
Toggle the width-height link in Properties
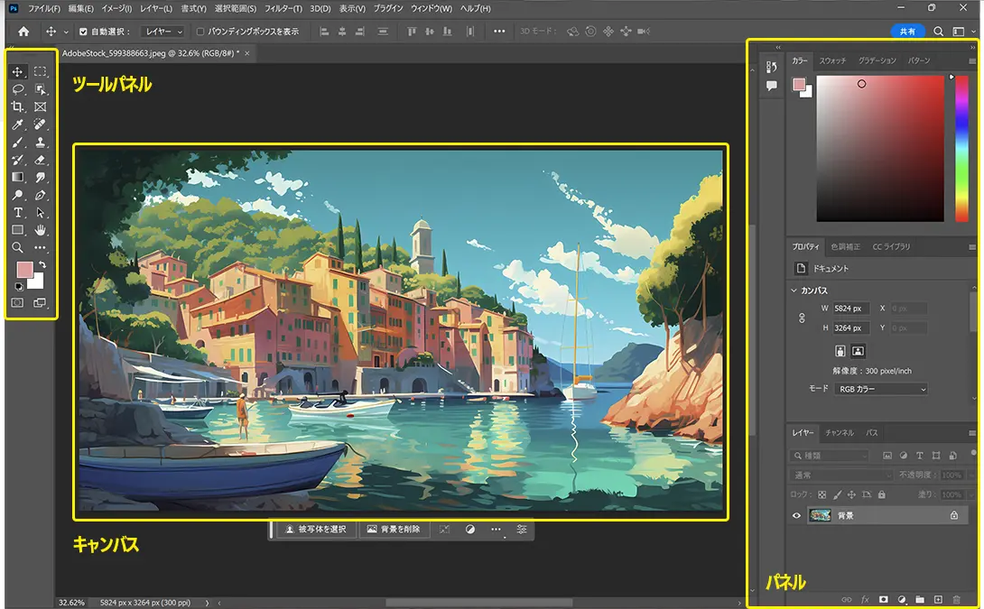[802, 318]
